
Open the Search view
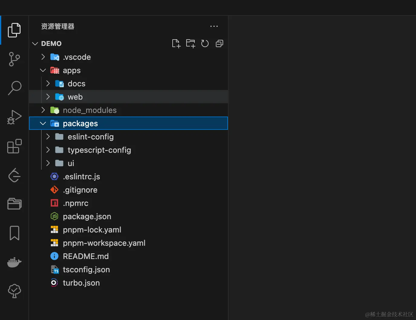point(14,88)
